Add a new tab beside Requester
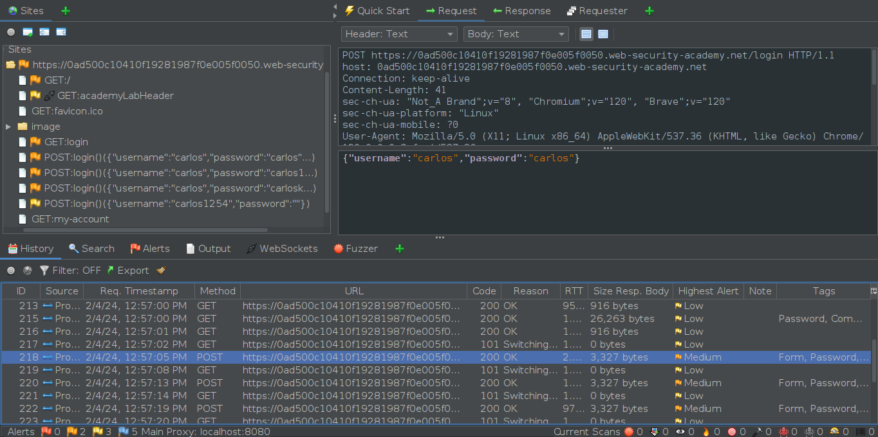 tap(649, 11)
